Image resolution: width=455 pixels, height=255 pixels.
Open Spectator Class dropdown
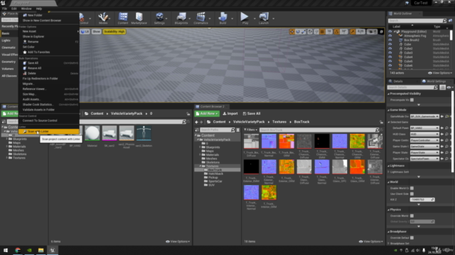424,159
